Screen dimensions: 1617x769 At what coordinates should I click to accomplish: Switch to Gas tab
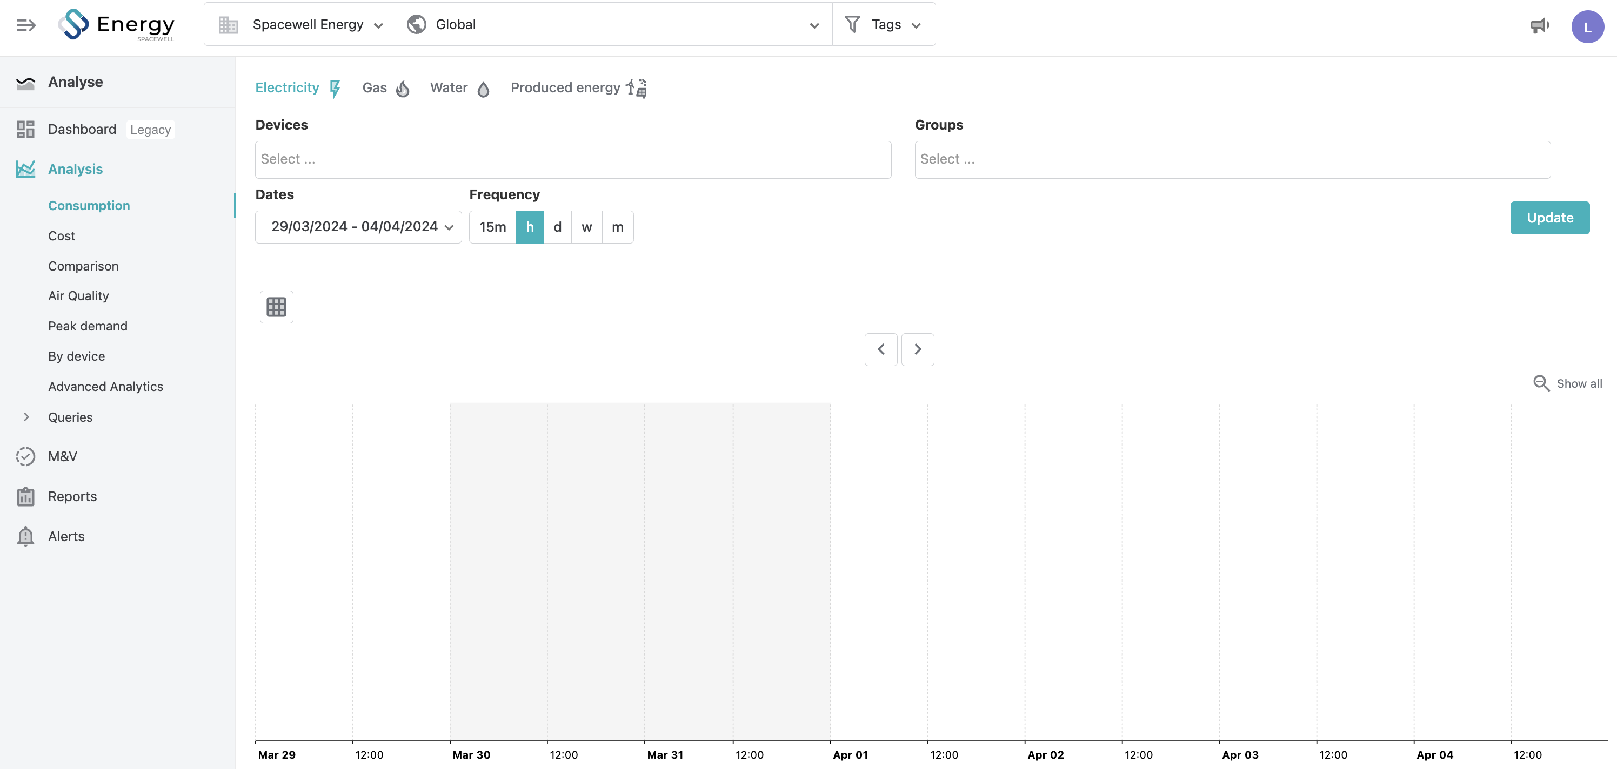coord(386,88)
